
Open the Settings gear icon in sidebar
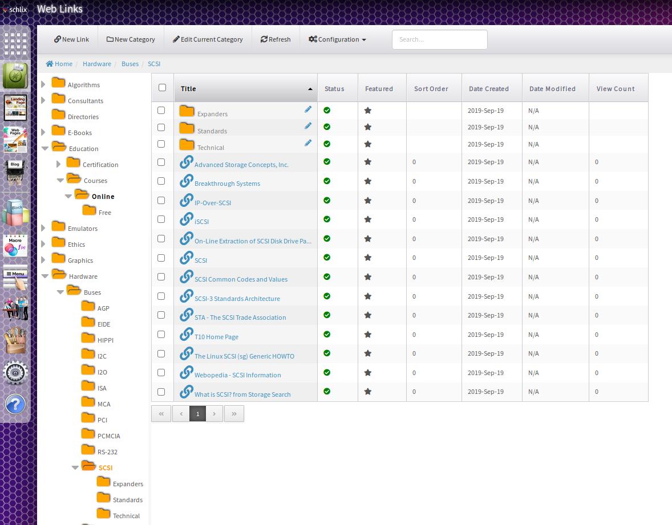[x=15, y=373]
